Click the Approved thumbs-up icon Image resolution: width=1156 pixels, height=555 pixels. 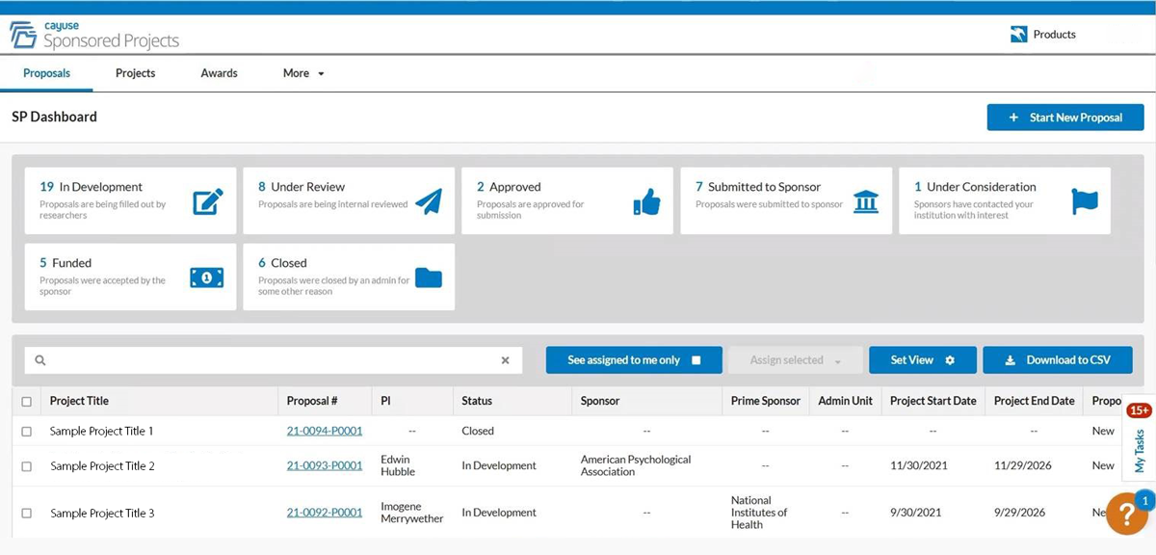(x=646, y=201)
